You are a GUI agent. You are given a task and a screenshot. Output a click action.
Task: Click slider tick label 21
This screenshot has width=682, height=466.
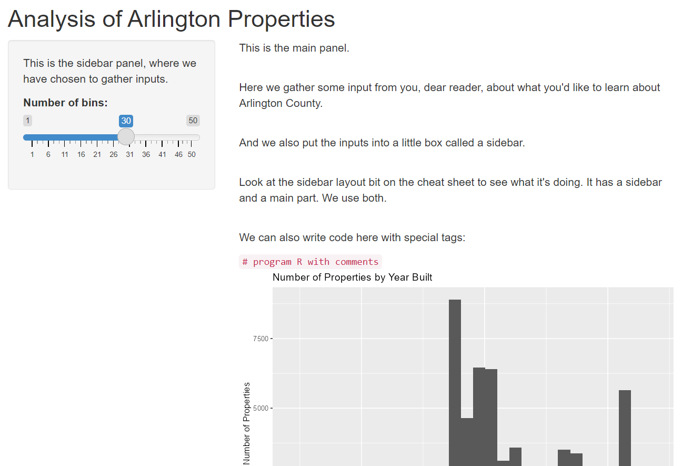click(x=97, y=154)
